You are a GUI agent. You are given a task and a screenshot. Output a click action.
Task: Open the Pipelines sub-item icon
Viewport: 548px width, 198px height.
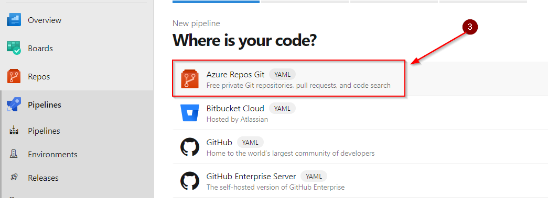tap(14, 131)
